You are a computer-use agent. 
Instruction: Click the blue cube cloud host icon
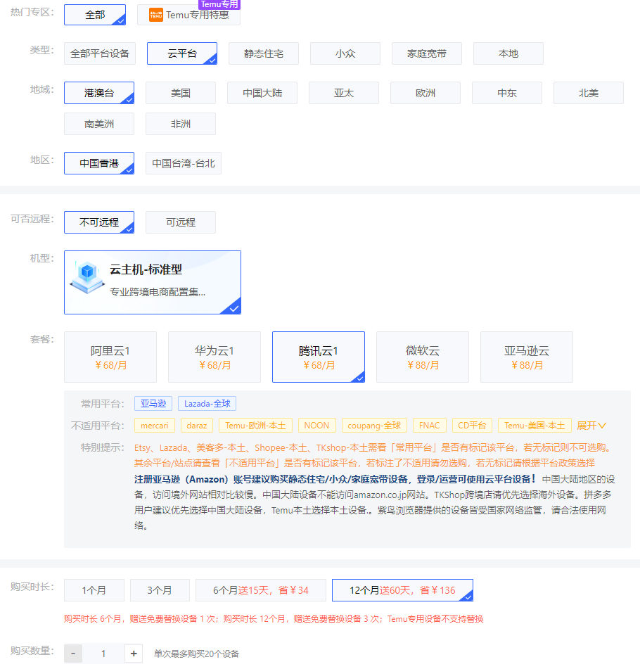tap(87, 277)
